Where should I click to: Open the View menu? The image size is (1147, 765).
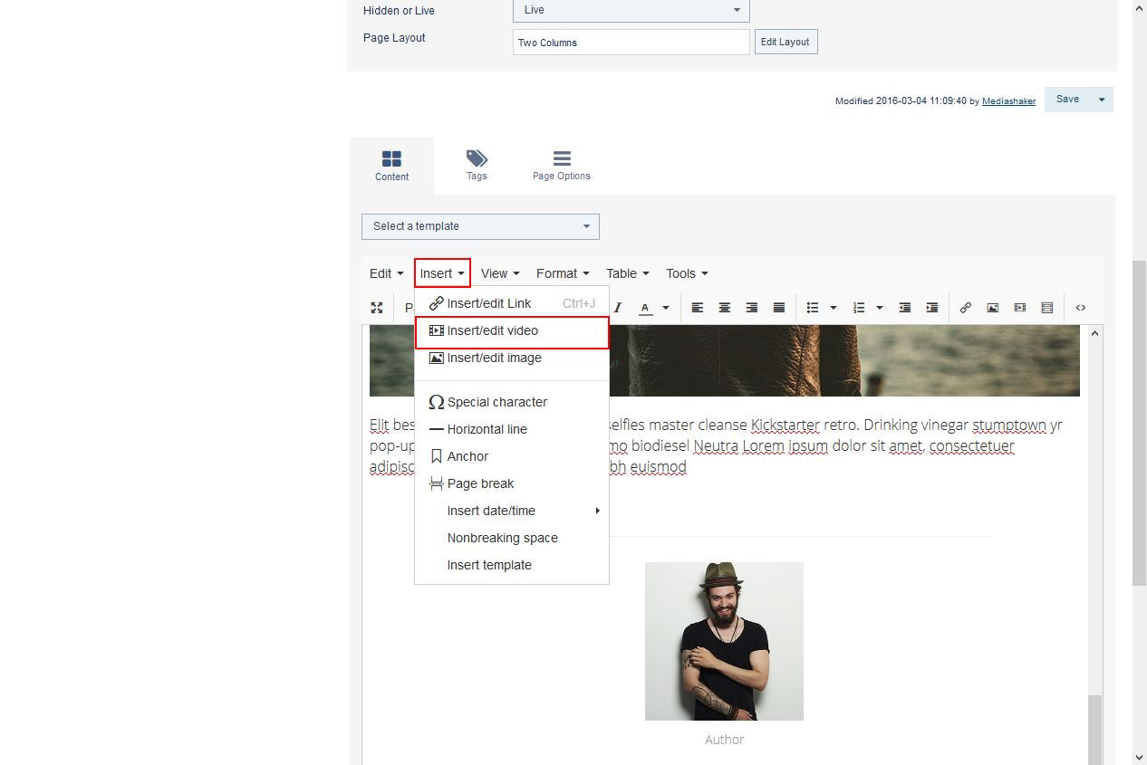[x=500, y=273]
